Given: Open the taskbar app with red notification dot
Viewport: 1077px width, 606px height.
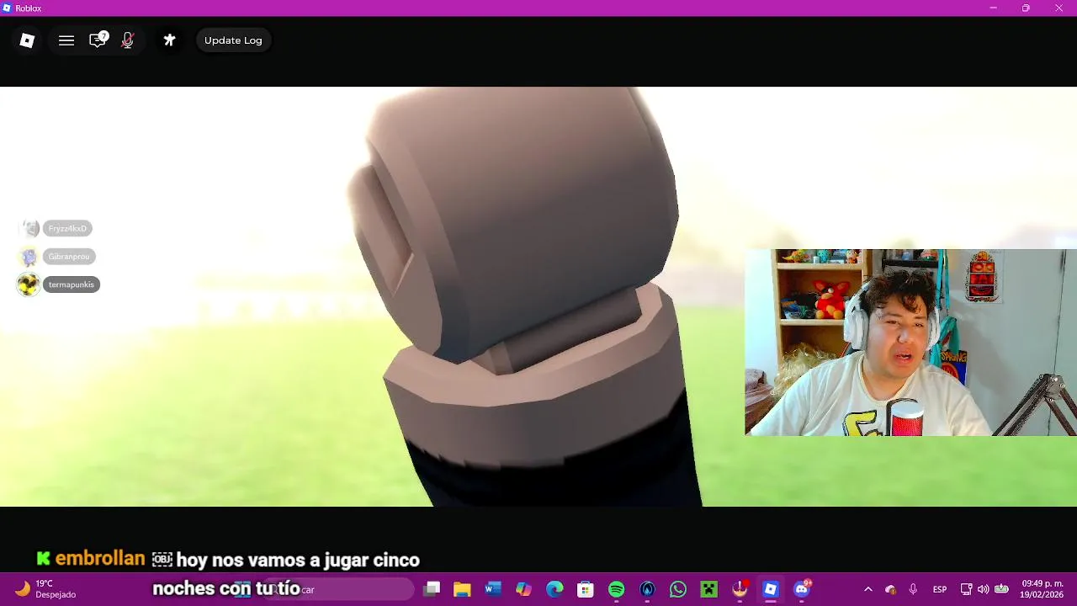Looking at the screenshot, I should tap(740, 589).
